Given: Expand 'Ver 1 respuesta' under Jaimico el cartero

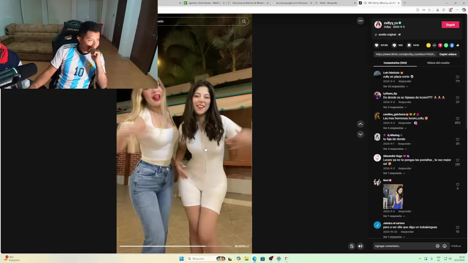Looking at the screenshot, I should pos(394,237).
